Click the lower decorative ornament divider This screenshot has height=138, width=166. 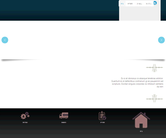(154, 99)
